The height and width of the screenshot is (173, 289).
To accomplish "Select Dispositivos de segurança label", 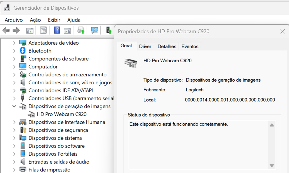I will 58,130.
